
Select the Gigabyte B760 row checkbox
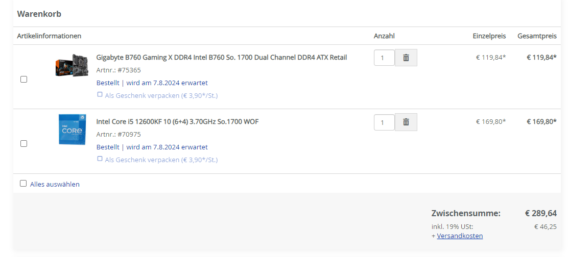(23, 80)
